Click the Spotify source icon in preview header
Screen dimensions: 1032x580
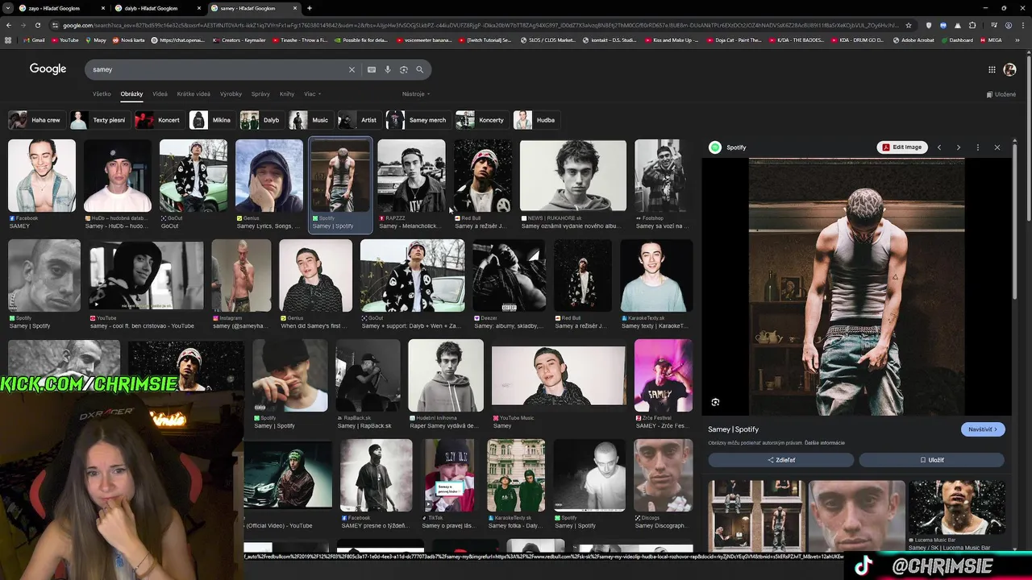click(714, 147)
